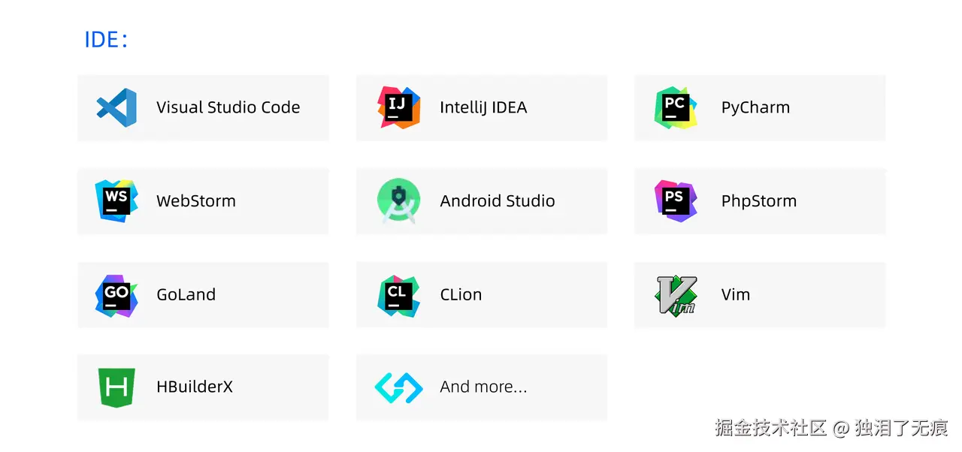Click the WebStorm WS icon

click(x=116, y=200)
